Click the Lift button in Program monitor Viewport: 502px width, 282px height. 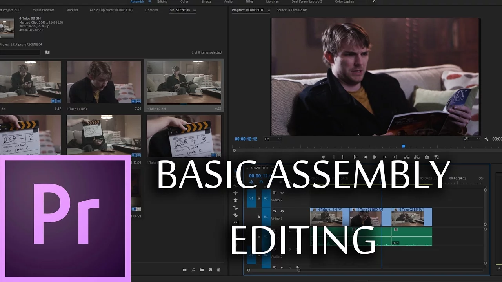[407, 157]
